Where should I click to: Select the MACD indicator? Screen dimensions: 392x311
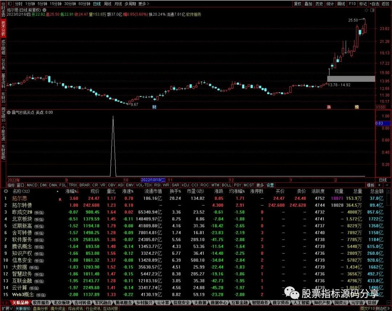pos(32,185)
